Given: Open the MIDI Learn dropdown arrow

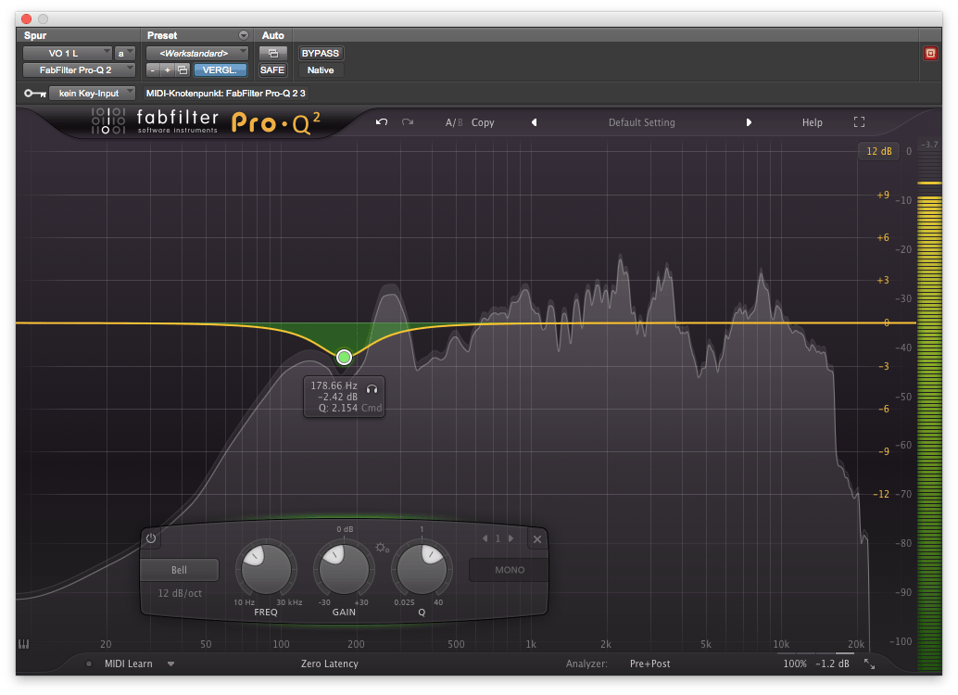Looking at the screenshot, I should click(171, 663).
